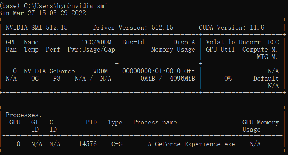Click the '0%' GPU utilization value

point(228,79)
